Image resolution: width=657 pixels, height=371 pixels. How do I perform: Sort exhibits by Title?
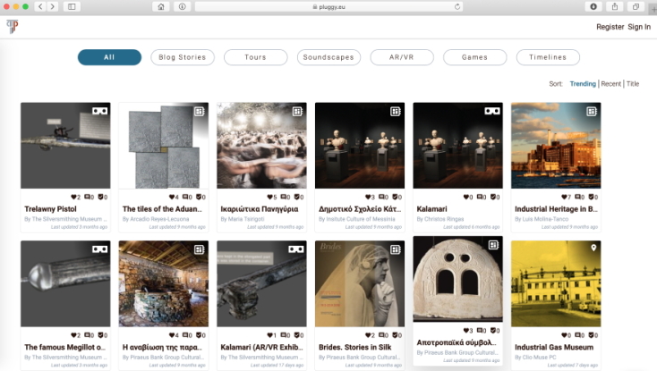coord(633,84)
